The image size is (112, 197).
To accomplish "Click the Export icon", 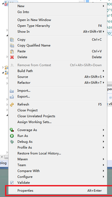I will pos(12,97).
